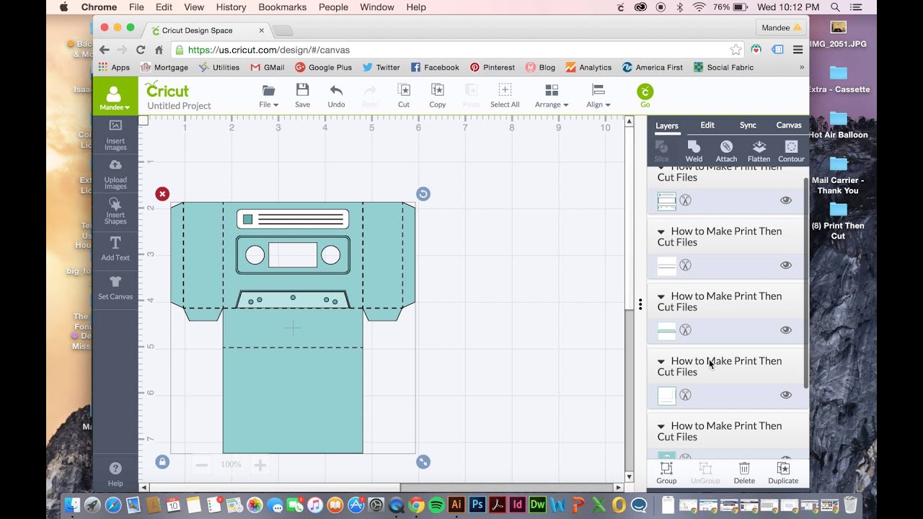Toggle cut type on two-white-lines layer

[x=686, y=265]
